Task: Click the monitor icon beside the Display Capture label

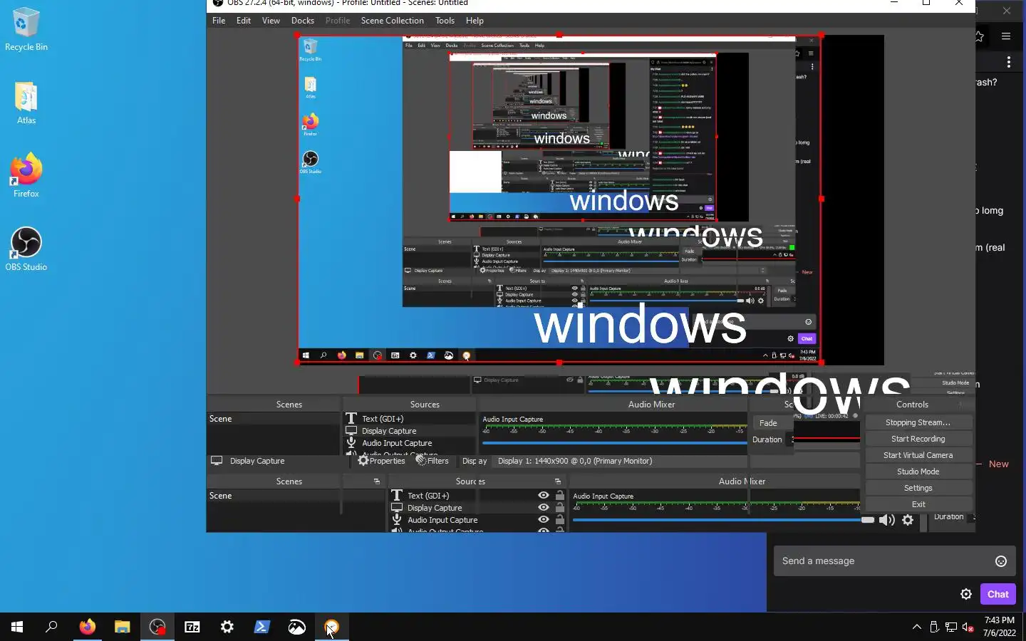Action: click(217, 461)
